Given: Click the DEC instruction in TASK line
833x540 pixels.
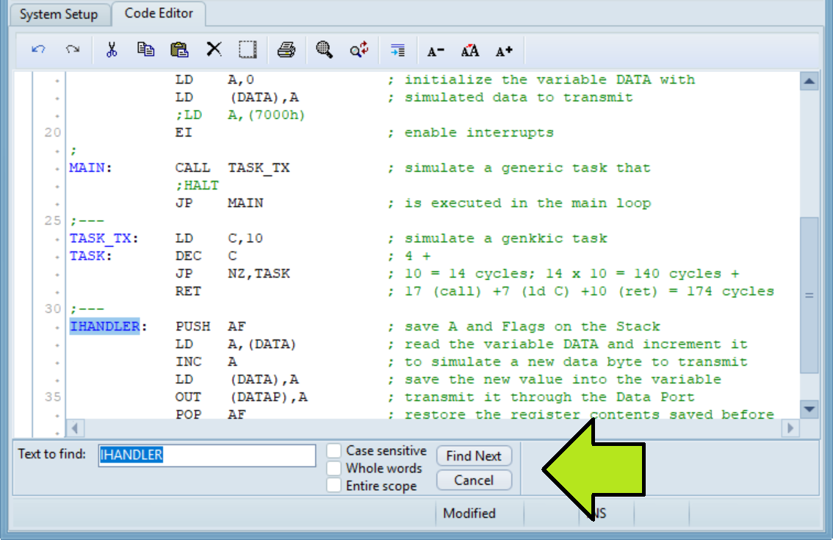Looking at the screenshot, I should [x=188, y=256].
